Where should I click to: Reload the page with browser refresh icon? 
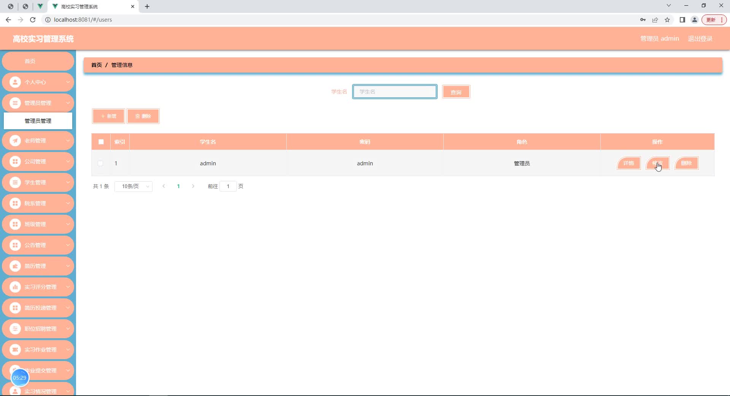tap(33, 20)
